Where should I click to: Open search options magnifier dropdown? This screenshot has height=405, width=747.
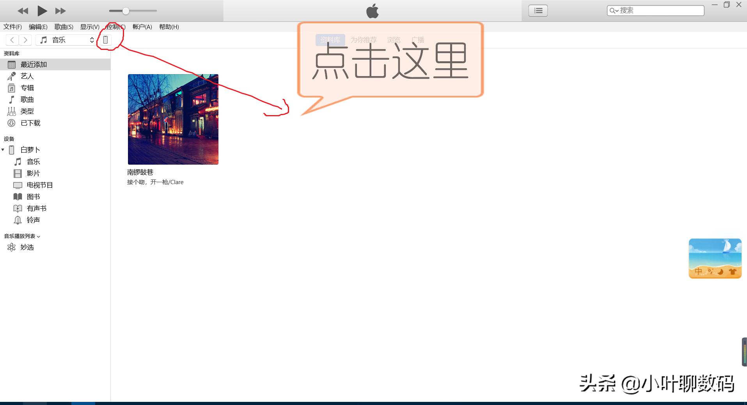coord(614,11)
